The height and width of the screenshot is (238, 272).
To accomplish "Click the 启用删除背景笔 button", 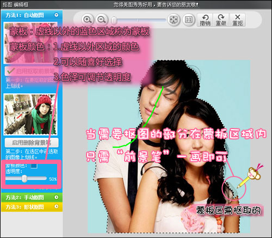I will pos(32,143).
